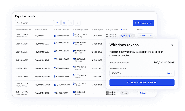Sort by Total contract pay column

62,30
